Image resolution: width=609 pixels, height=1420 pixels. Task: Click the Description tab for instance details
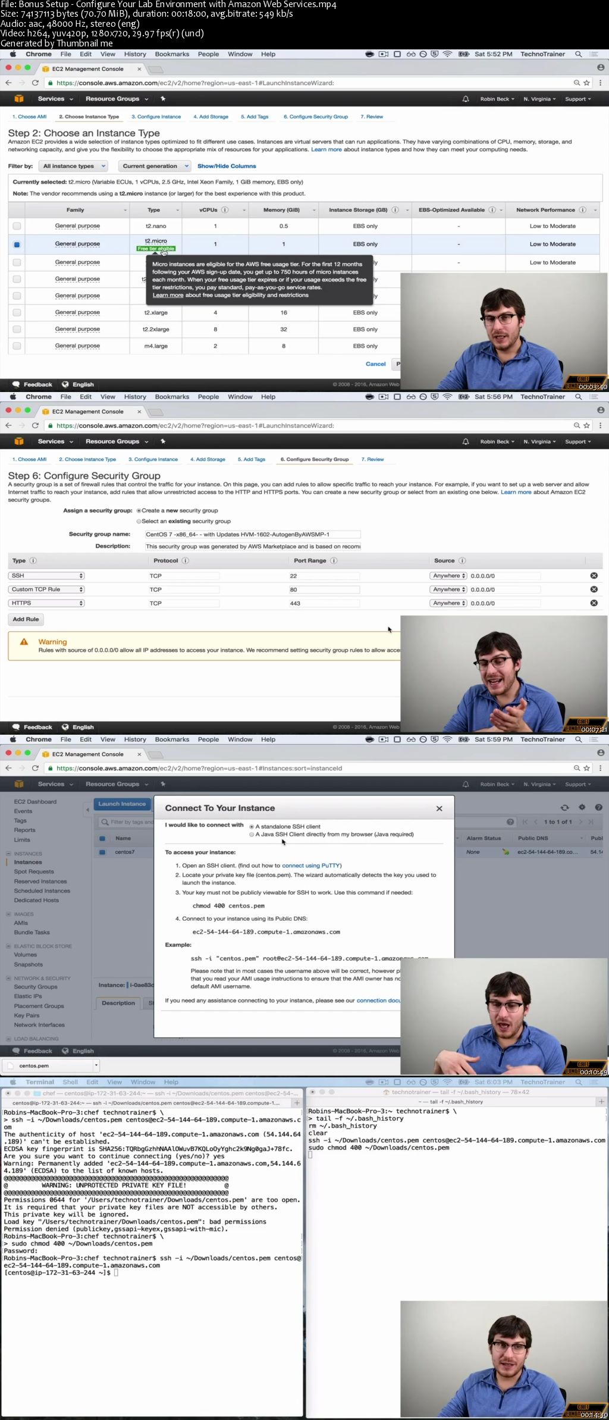click(x=118, y=1003)
